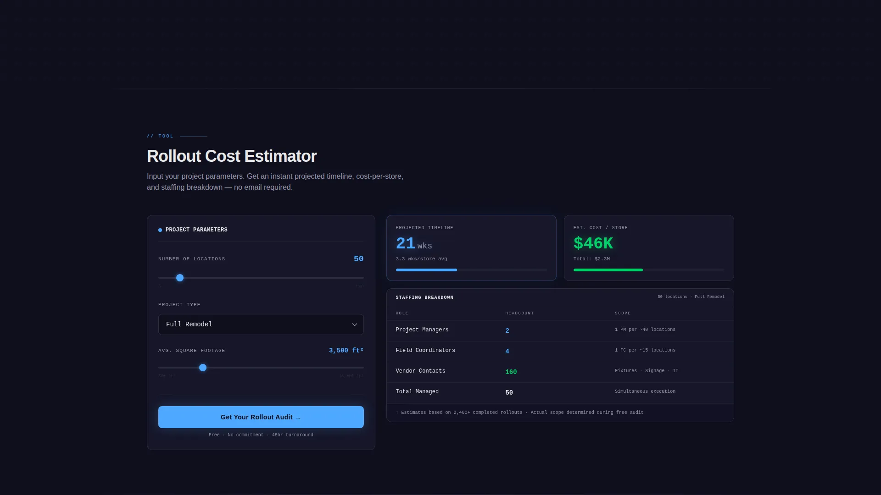881x495 pixels.
Task: Click the Avg. Square Footage label
Action: pos(192,351)
